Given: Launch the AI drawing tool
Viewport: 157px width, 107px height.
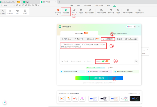Looking at the screenshot, I should 81,11.
